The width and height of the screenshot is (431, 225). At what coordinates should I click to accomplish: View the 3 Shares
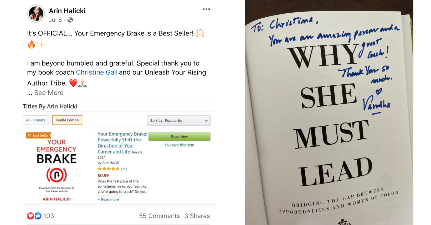(x=197, y=216)
